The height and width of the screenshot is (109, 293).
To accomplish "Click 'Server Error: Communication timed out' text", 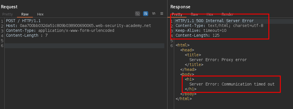I will point(232,84).
